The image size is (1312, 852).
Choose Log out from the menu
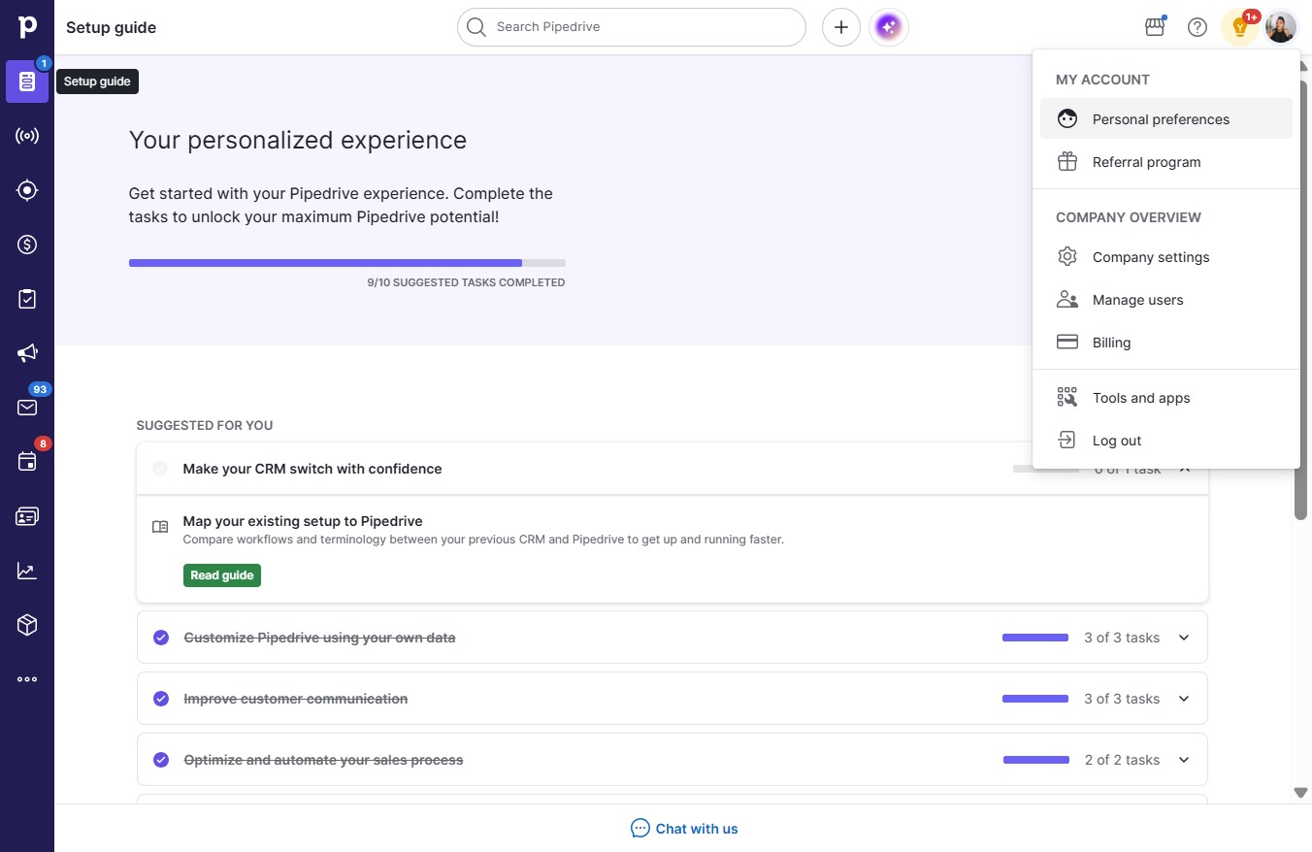[x=1166, y=440]
